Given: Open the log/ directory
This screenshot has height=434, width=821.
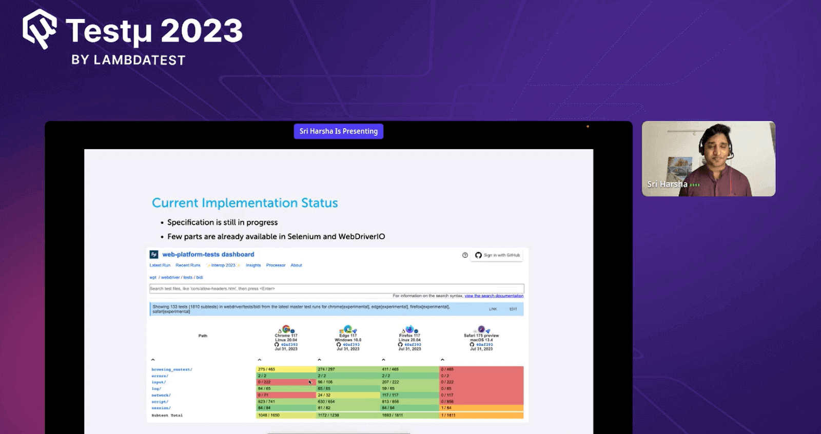Looking at the screenshot, I should click(x=156, y=389).
